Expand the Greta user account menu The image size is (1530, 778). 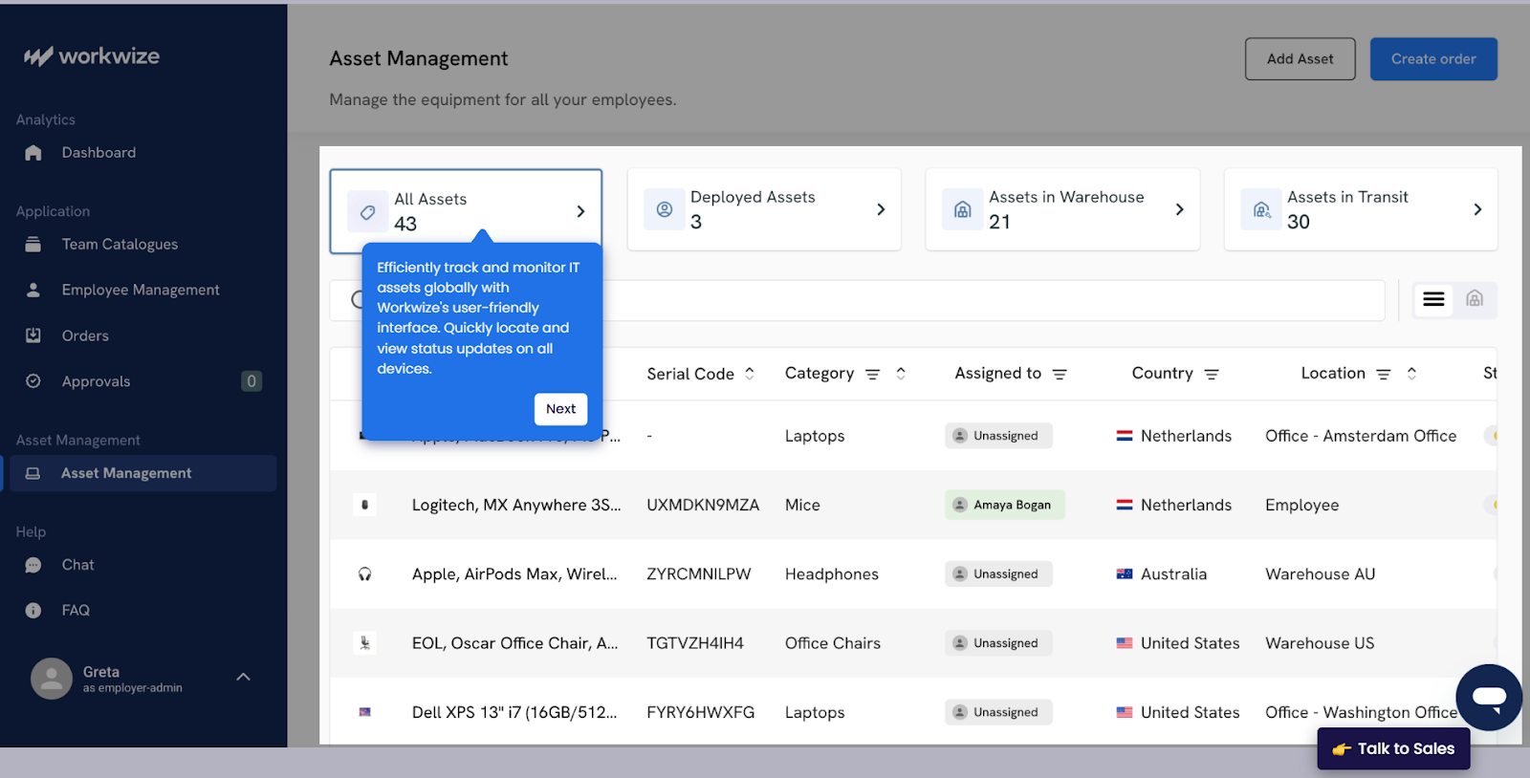(243, 677)
